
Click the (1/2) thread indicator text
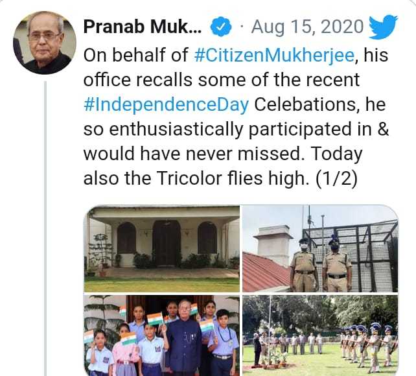[x=336, y=178]
